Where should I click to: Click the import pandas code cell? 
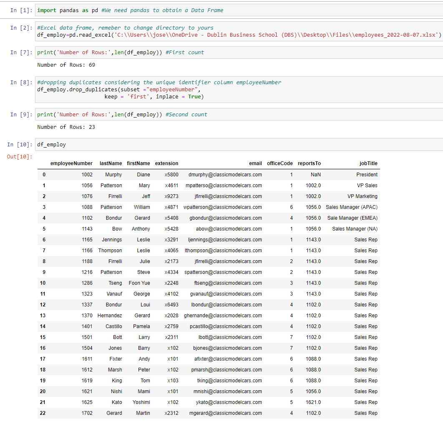239,10
